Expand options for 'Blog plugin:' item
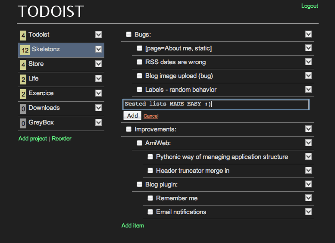 pos(308,184)
